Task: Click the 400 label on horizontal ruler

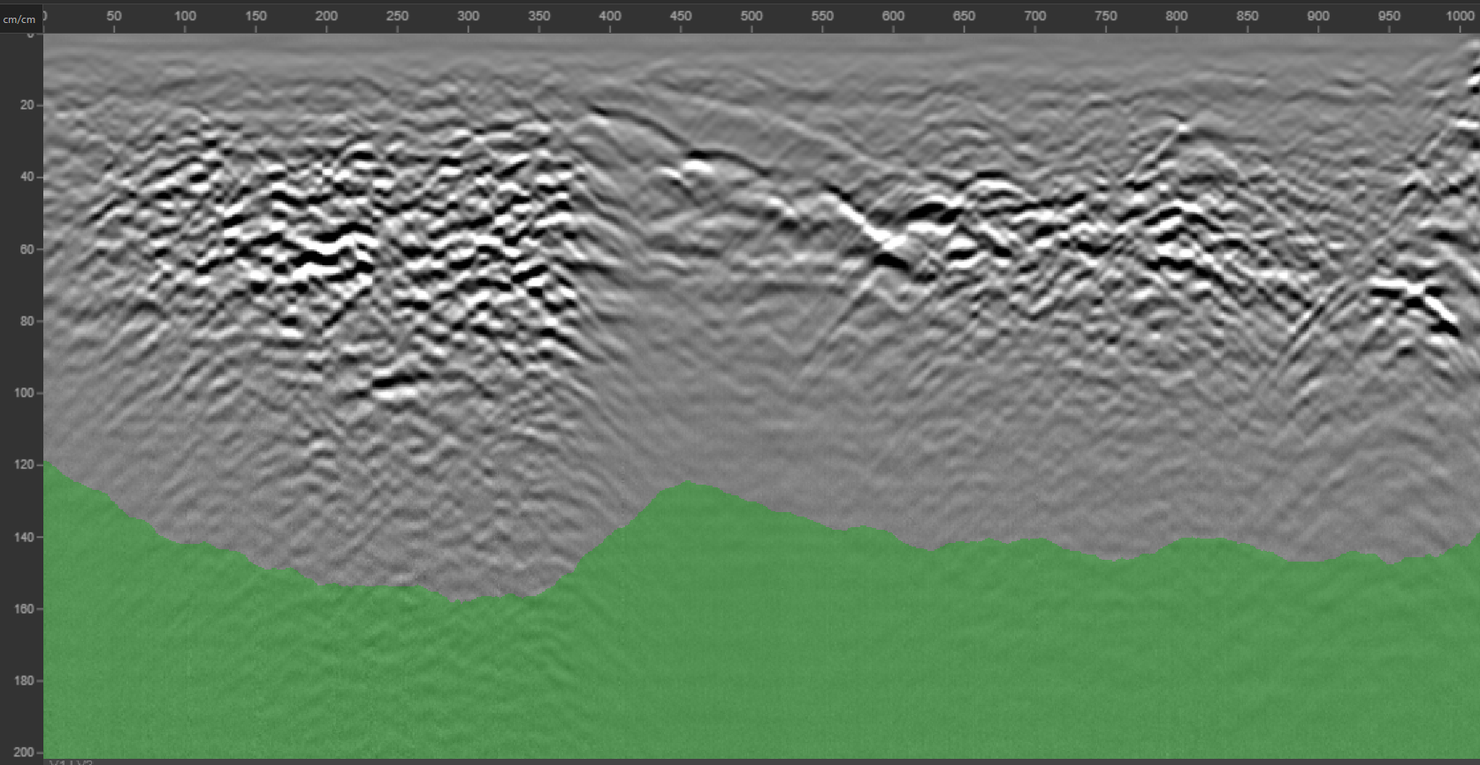Action: tap(610, 16)
